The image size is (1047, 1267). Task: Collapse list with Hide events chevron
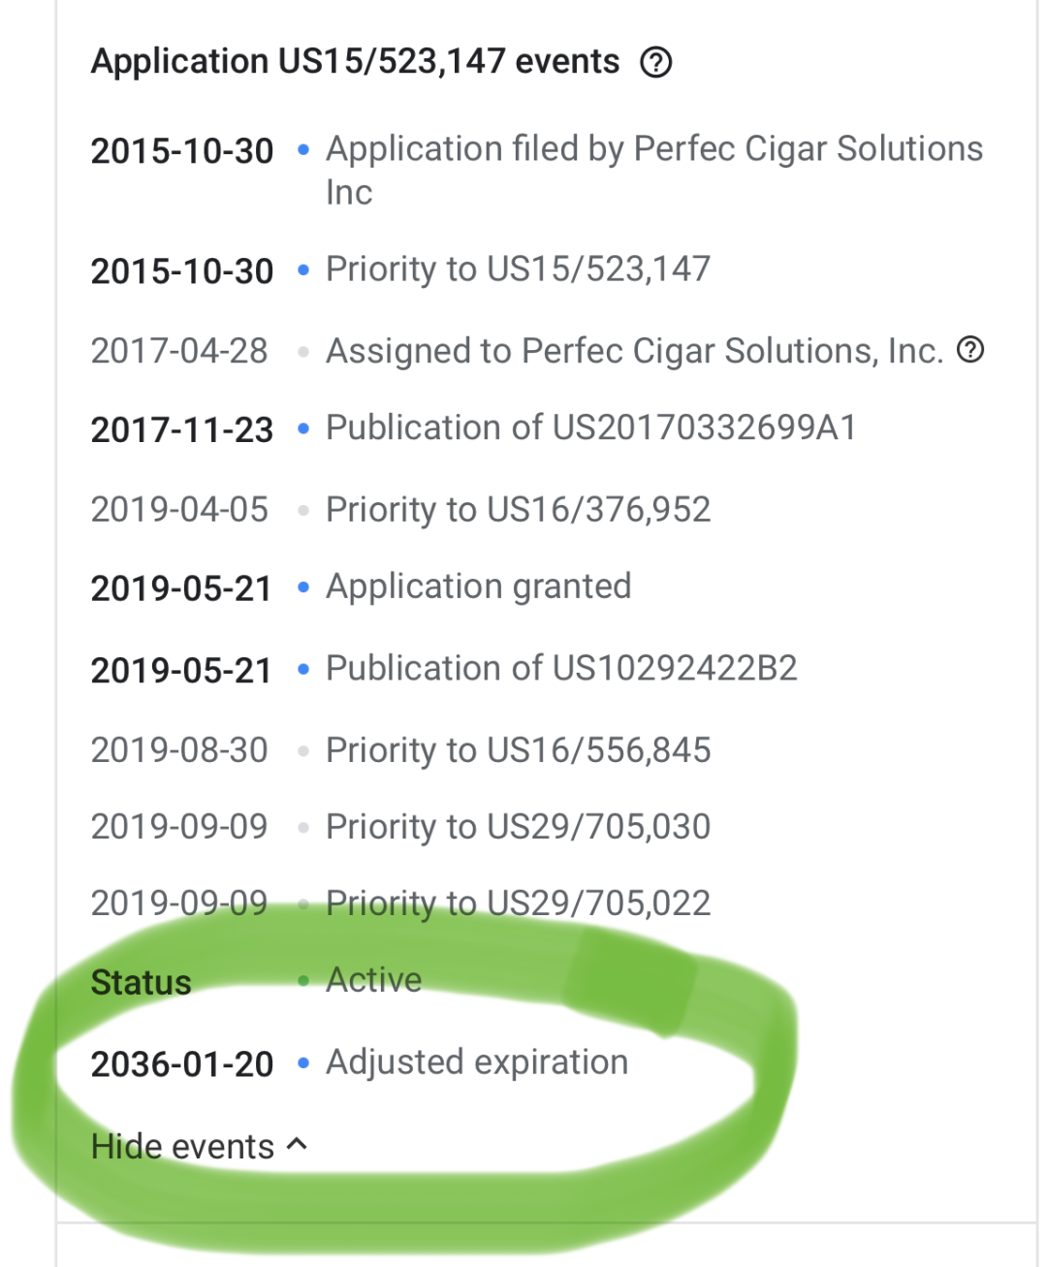298,1145
